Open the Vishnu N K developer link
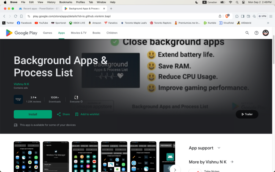This screenshot has width=275, height=172. (21, 84)
